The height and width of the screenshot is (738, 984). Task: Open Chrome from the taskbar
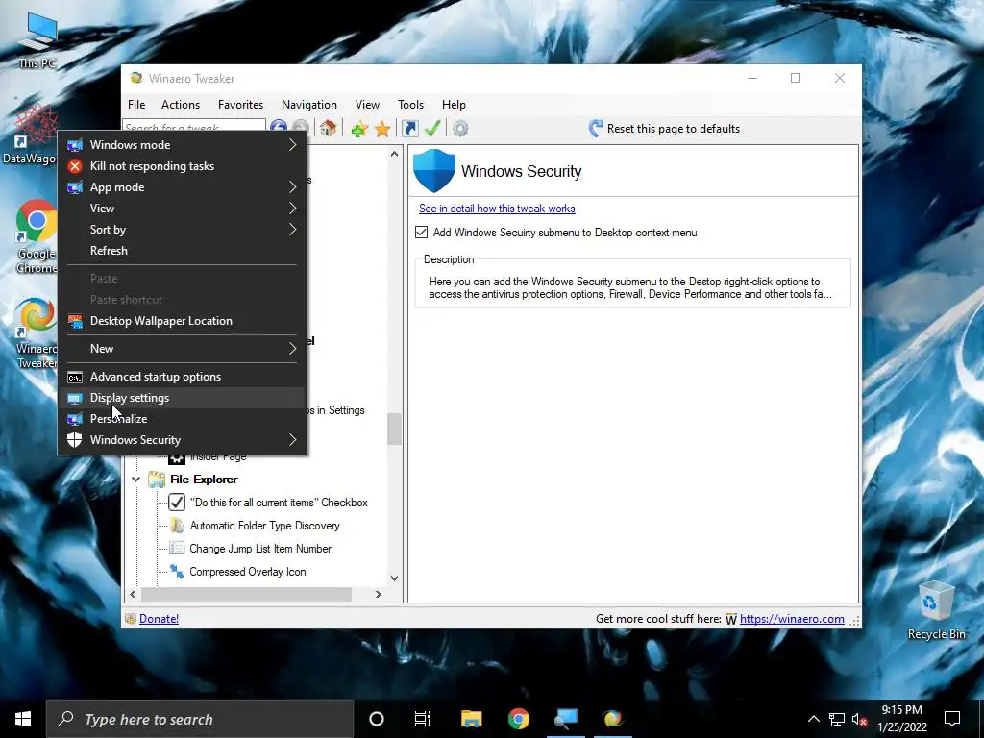click(518, 719)
